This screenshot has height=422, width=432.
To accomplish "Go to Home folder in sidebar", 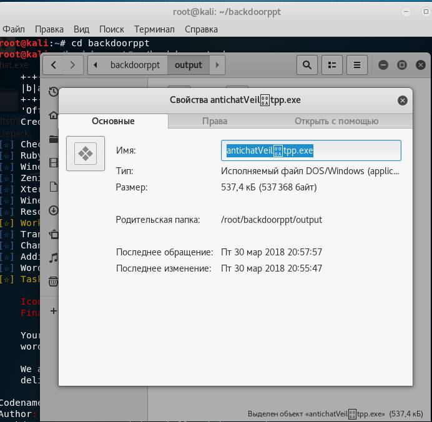I will coord(53,115).
